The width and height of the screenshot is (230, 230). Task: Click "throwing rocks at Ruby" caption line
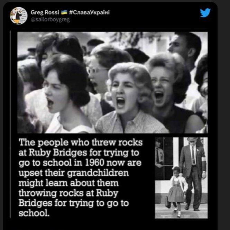68,193
